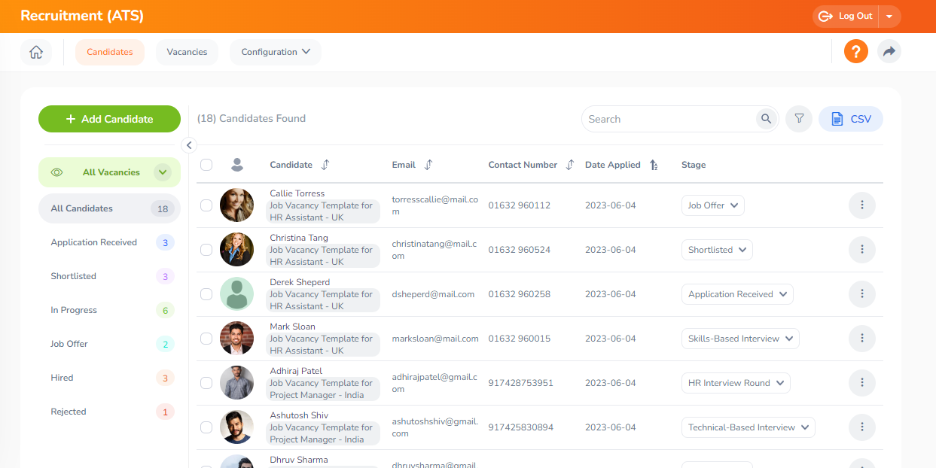Check the box beside Mark Sloan
The width and height of the screenshot is (936, 468).
tap(206, 339)
